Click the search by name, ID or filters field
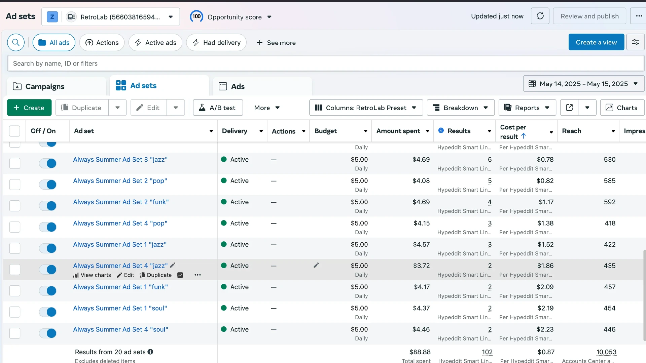This screenshot has width=646, height=363. click(x=326, y=63)
